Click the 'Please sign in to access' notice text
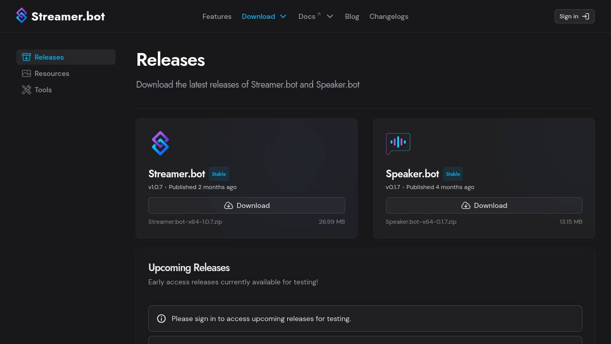 pyautogui.click(x=261, y=319)
